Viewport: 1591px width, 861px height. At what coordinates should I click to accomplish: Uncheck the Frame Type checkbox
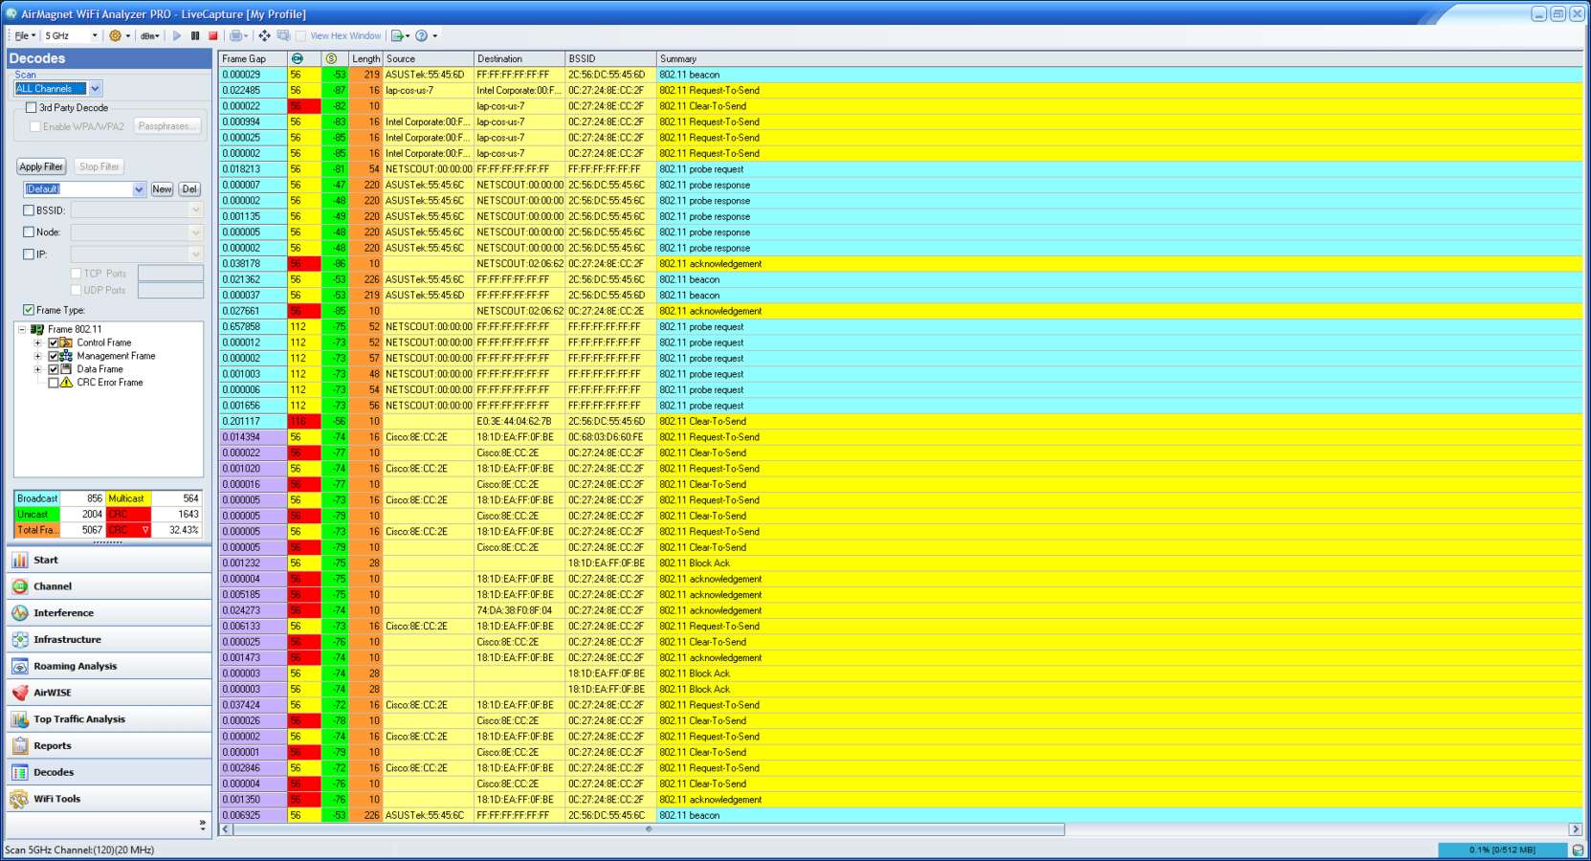29,310
